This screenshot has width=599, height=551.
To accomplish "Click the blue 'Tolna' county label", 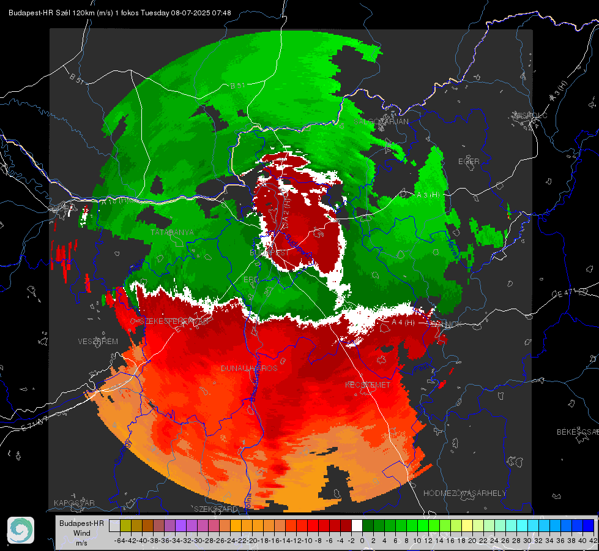I will [x=248, y=501].
